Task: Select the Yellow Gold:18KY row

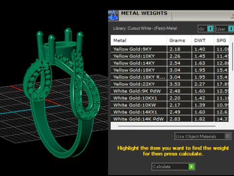Action: [x=170, y=70]
